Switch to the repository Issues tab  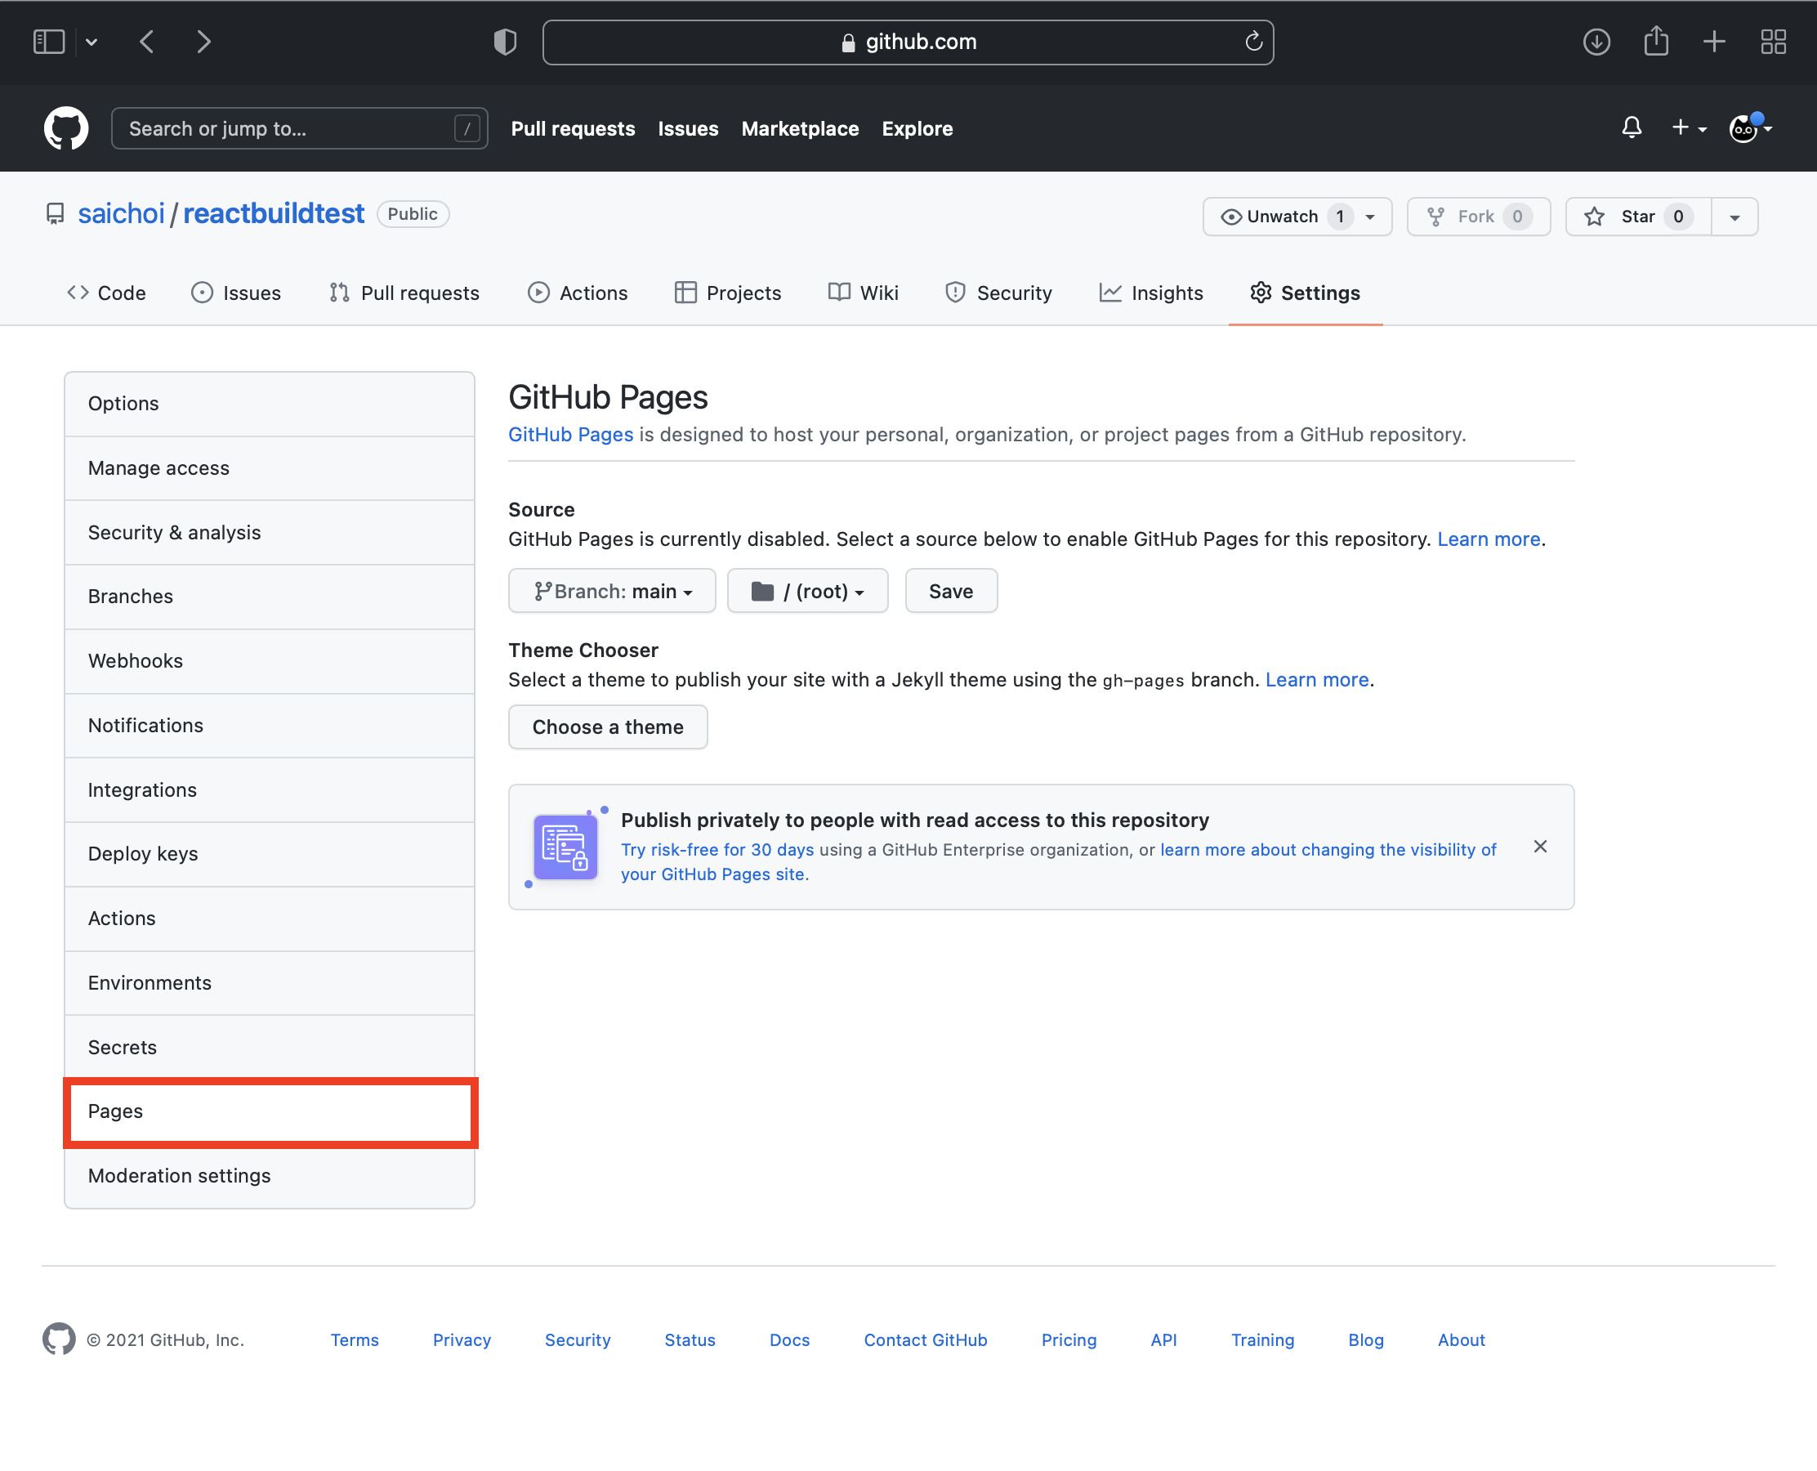[x=236, y=293]
